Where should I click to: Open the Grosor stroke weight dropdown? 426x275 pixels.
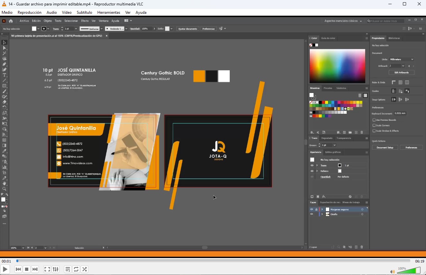[334, 145]
